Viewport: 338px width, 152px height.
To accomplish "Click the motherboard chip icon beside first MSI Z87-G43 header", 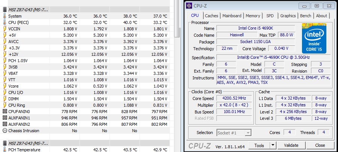I will coord(5,10).
